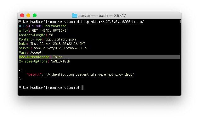This screenshot has height=119, width=199.
Task: Click the terminal cursor block at the prompt
Action: (82, 88)
